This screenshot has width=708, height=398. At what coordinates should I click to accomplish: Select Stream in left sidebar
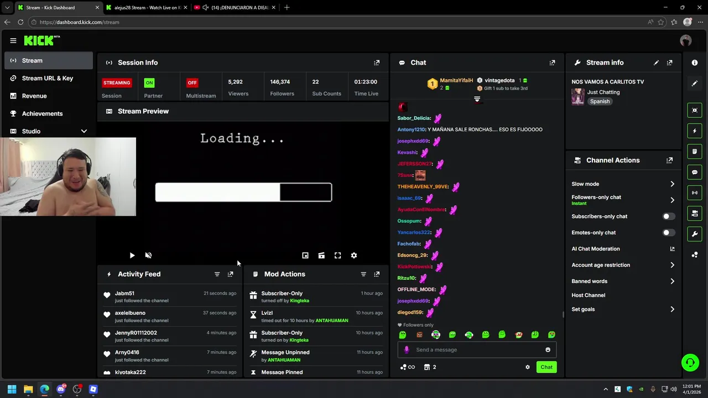click(49, 61)
